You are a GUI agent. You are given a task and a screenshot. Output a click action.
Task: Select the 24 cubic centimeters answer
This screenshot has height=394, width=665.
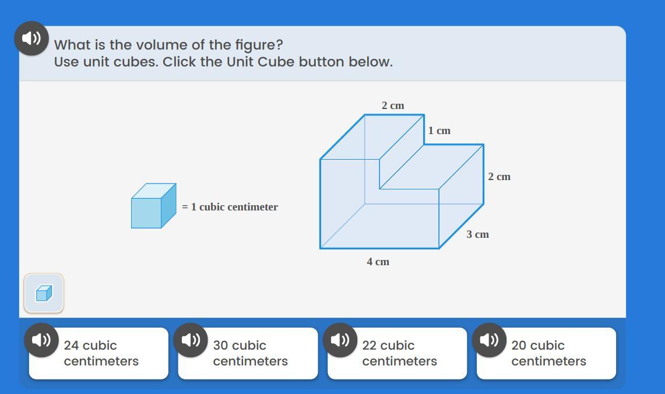(x=99, y=353)
